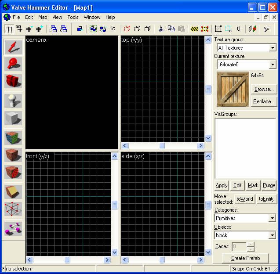Click the Copy toolbar icon
Viewport: 280px width, 274px height.
pyautogui.click(x=171, y=29)
